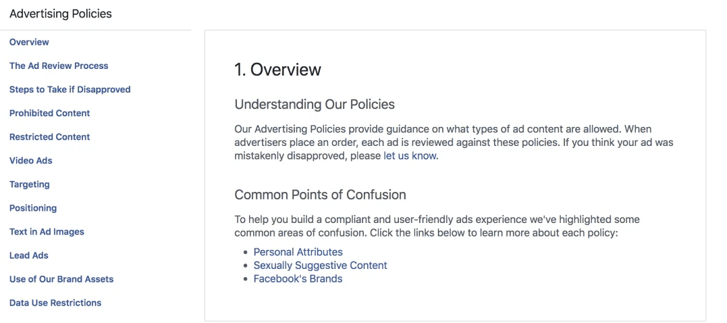Click the '1. Overview' heading
This screenshot has width=727, height=323.
click(x=277, y=70)
